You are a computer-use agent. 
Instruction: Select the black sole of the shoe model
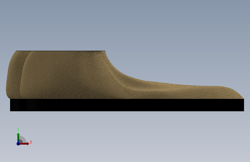tap(127, 105)
